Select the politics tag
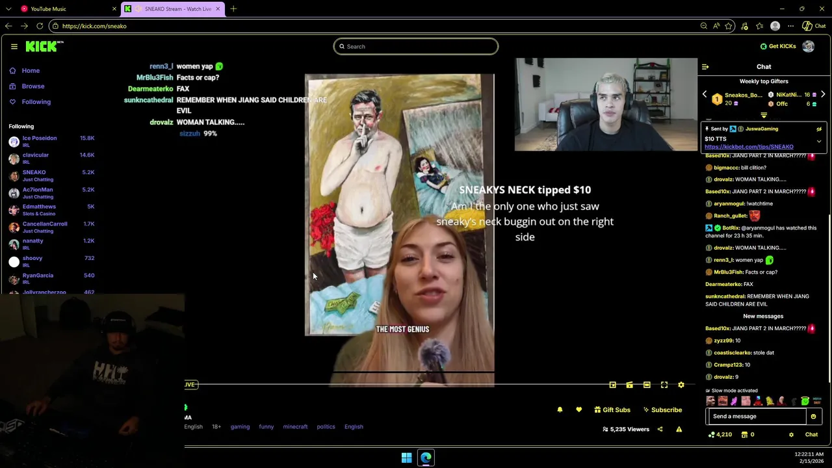Screen dimensions: 832x468 326,427
